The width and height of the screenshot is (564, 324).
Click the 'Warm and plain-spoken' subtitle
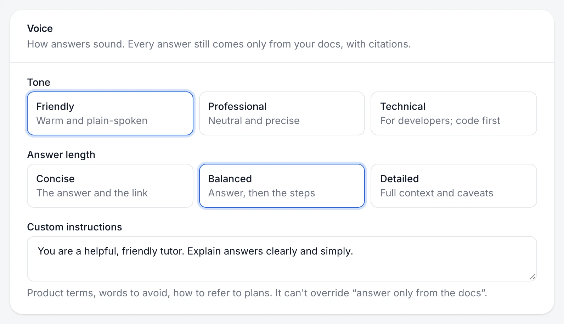tap(92, 121)
